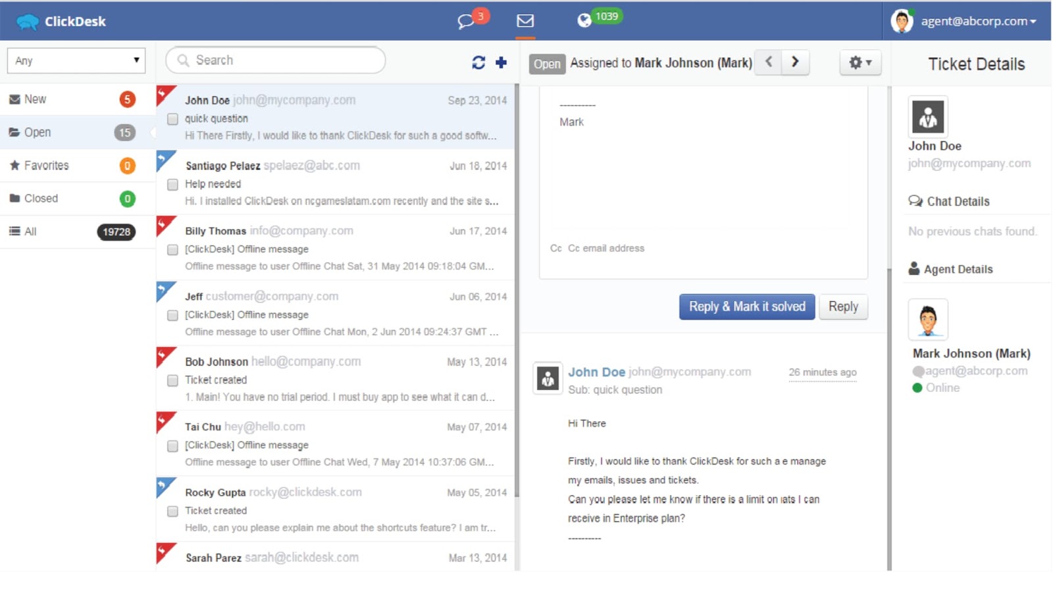
Task: Open Bob Johnson Ticket created ticket
Action: pyautogui.click(x=336, y=379)
